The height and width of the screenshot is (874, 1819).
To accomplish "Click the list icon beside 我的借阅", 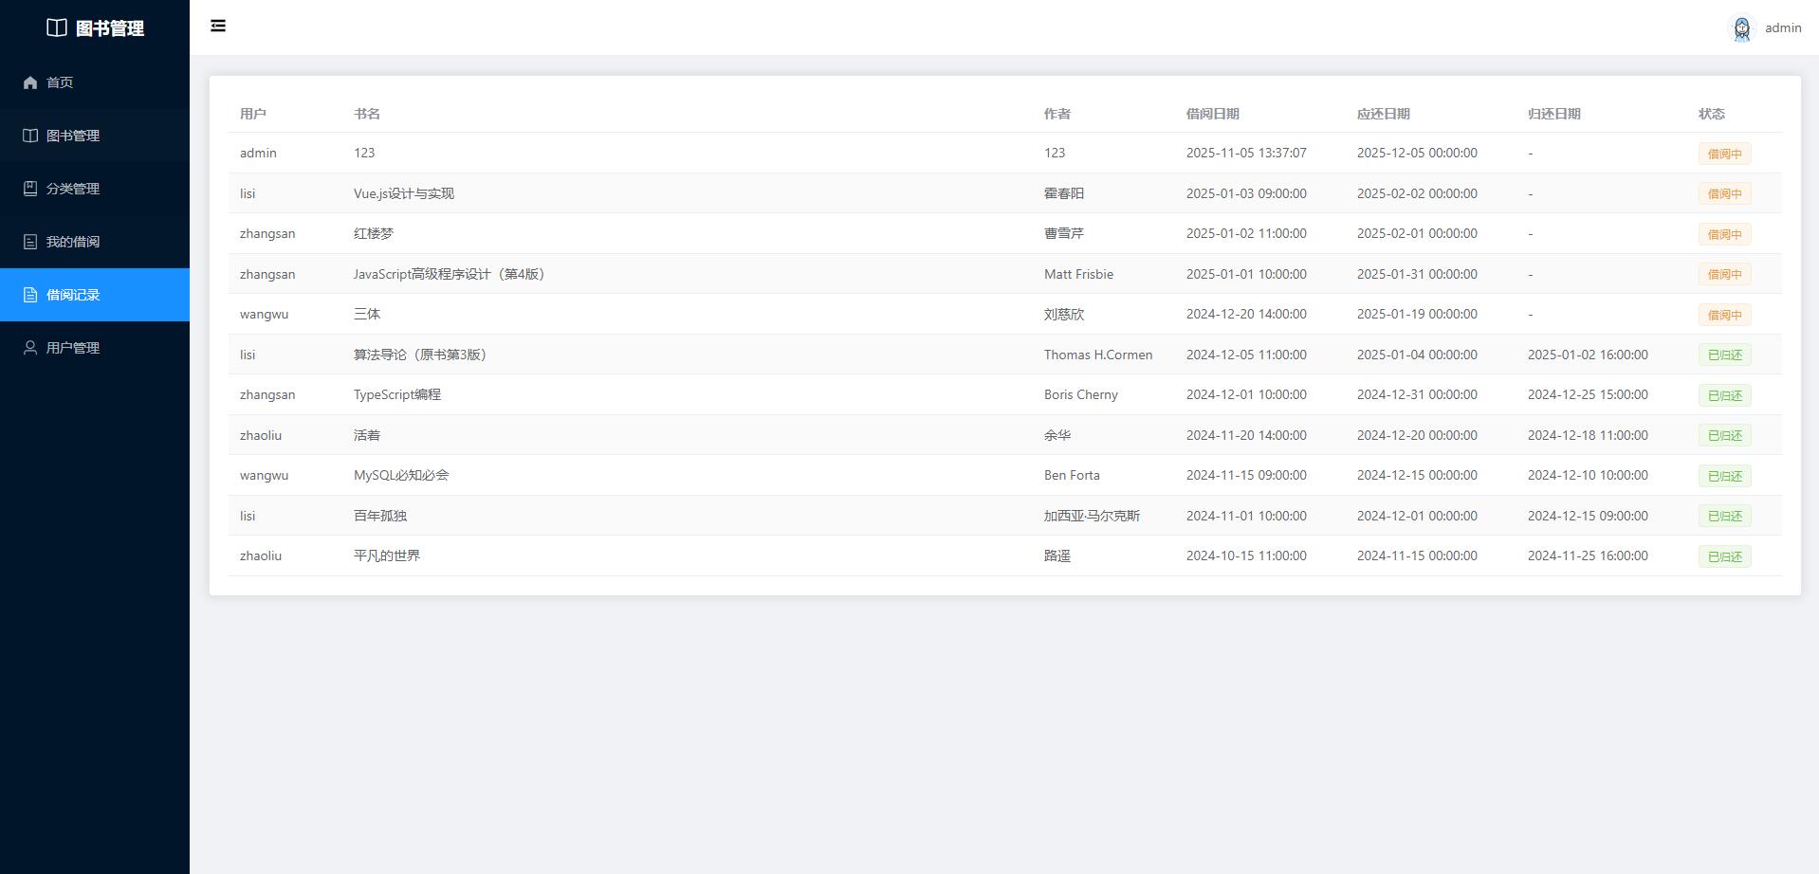I will point(30,242).
